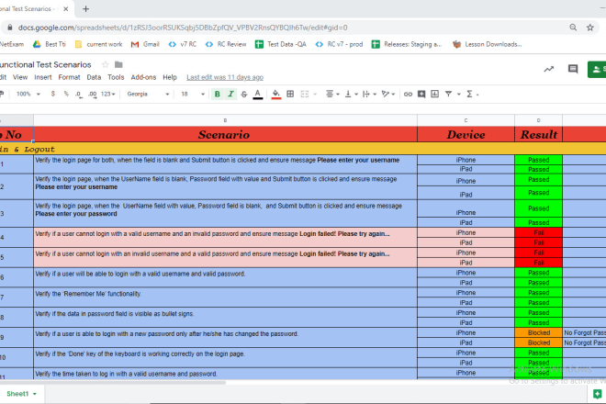Open Insert menu
The image size is (606, 404).
click(x=43, y=77)
